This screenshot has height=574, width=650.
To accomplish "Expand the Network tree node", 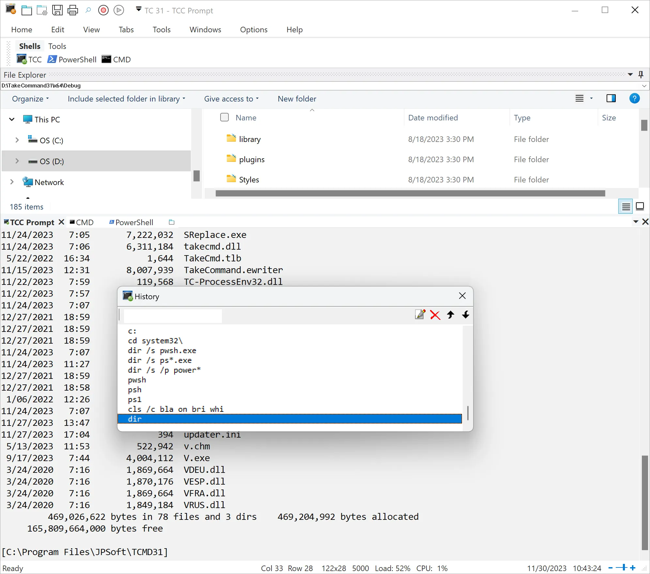I will point(12,182).
